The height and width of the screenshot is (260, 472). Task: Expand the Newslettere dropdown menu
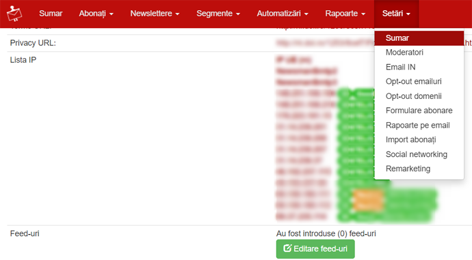155,14
